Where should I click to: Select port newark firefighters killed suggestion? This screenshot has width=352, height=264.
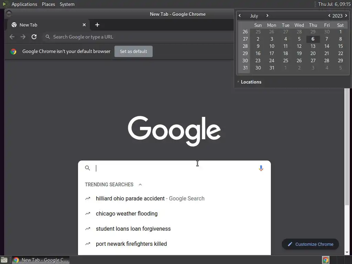tap(174, 244)
